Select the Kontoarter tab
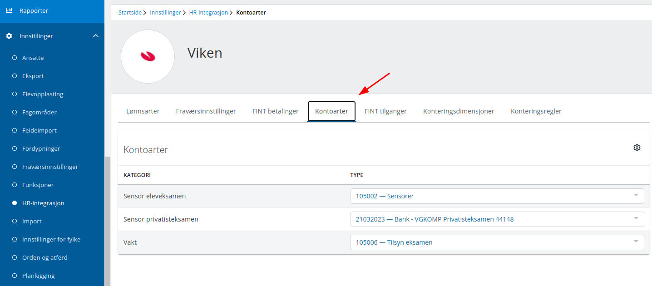The width and height of the screenshot is (652, 286). click(332, 111)
